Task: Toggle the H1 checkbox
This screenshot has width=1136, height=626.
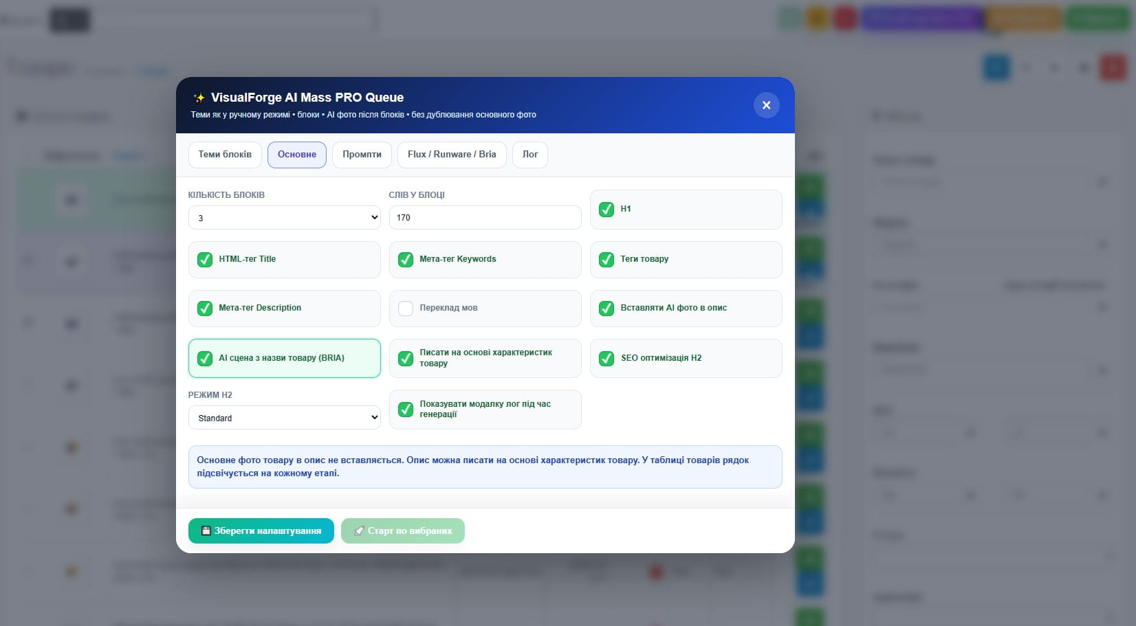Action: (x=607, y=209)
